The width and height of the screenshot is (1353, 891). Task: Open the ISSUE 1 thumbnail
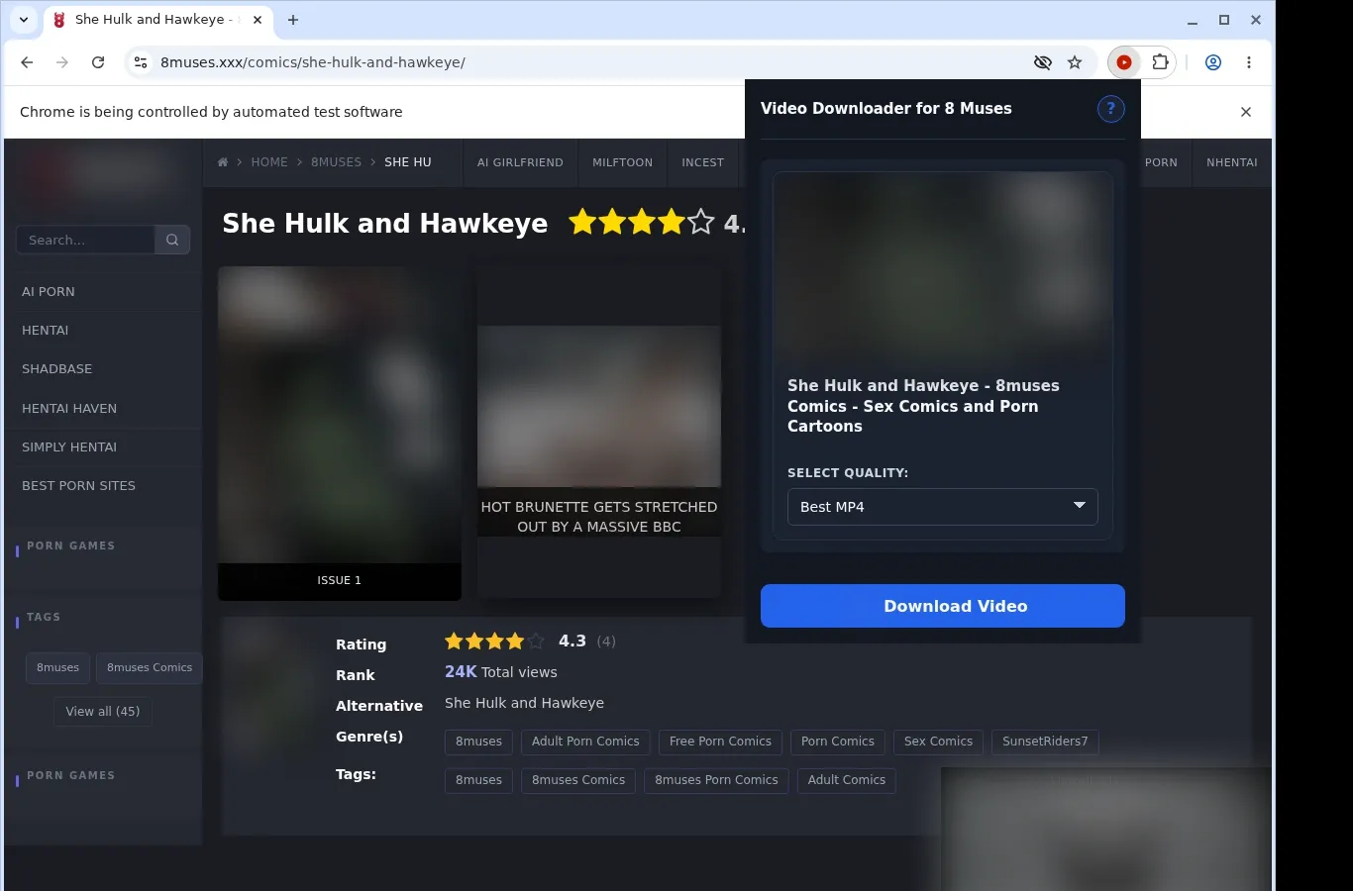[340, 433]
